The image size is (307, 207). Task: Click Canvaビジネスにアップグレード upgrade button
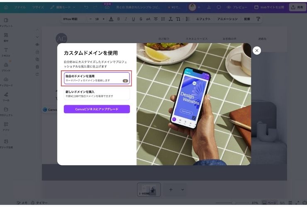coord(97,109)
